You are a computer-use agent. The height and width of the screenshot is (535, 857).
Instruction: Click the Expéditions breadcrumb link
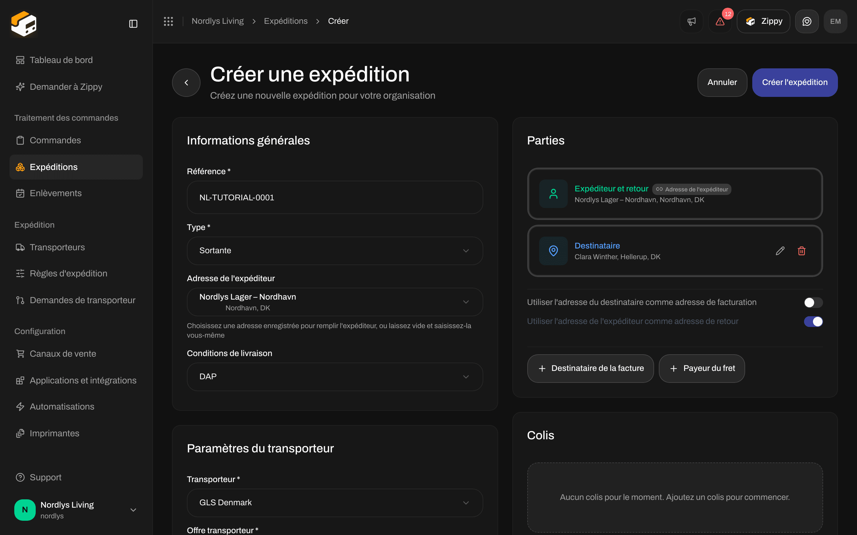pyautogui.click(x=285, y=21)
